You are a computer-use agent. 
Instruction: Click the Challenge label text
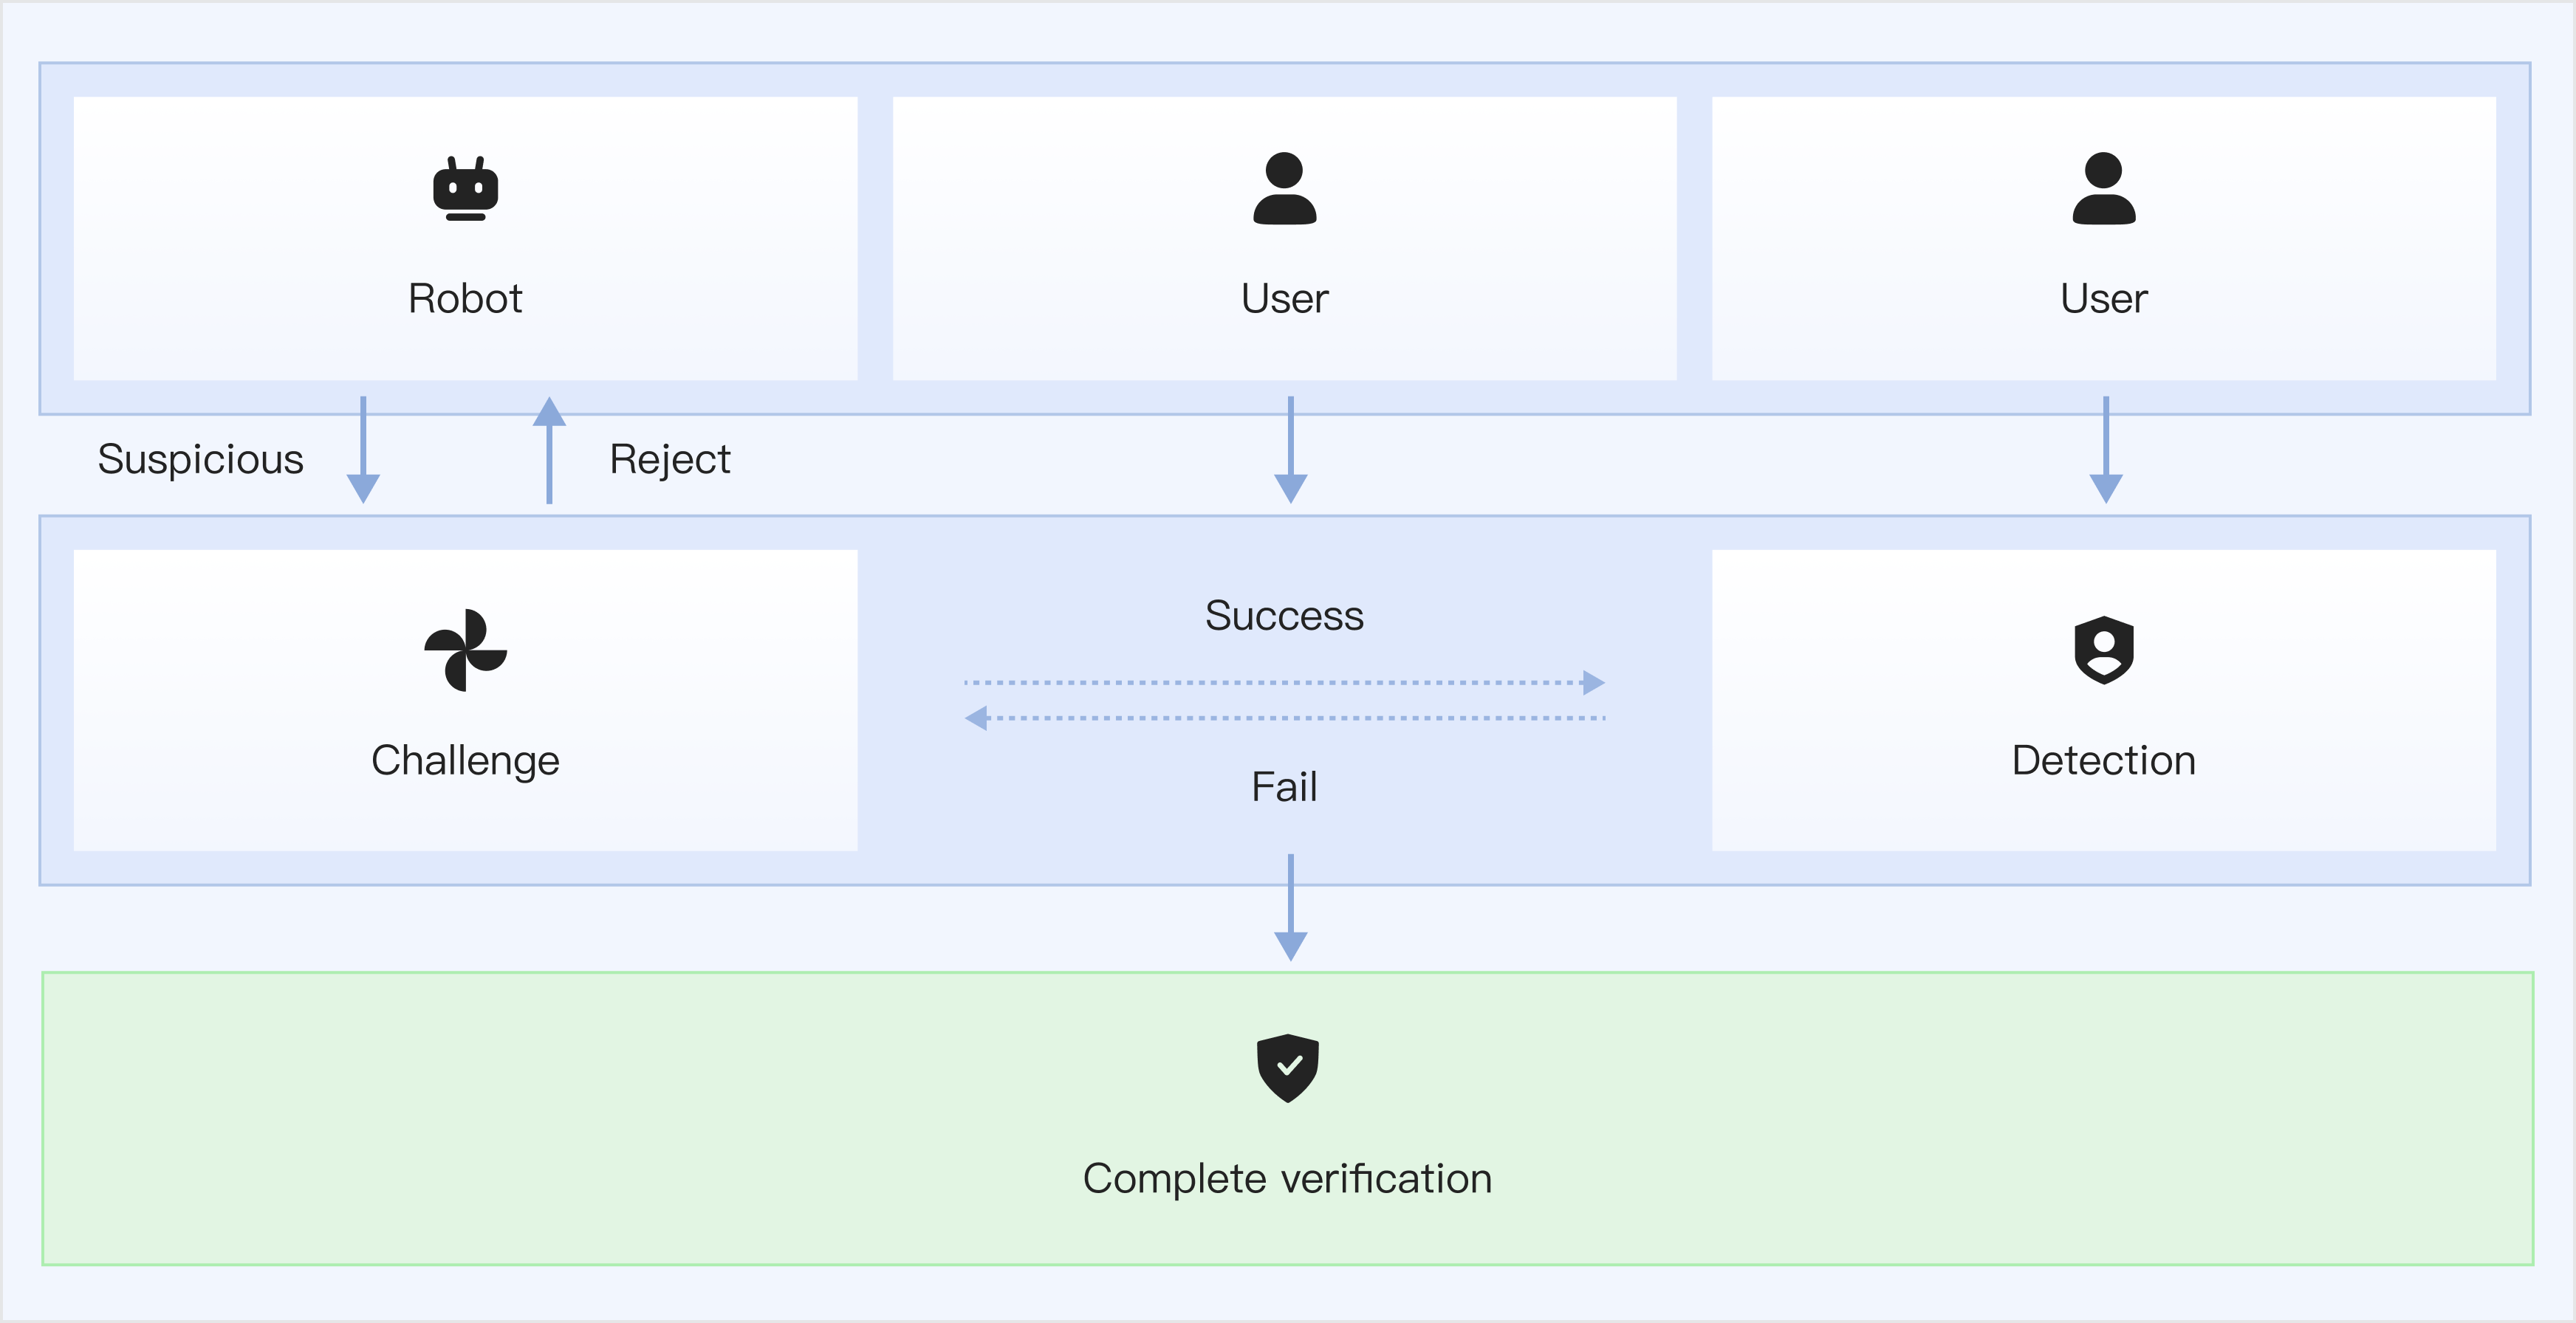click(465, 760)
